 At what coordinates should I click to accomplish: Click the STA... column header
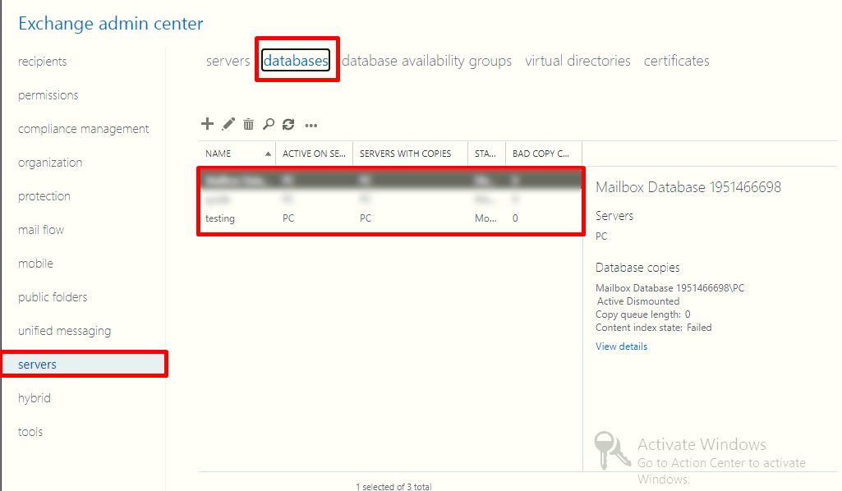(486, 154)
